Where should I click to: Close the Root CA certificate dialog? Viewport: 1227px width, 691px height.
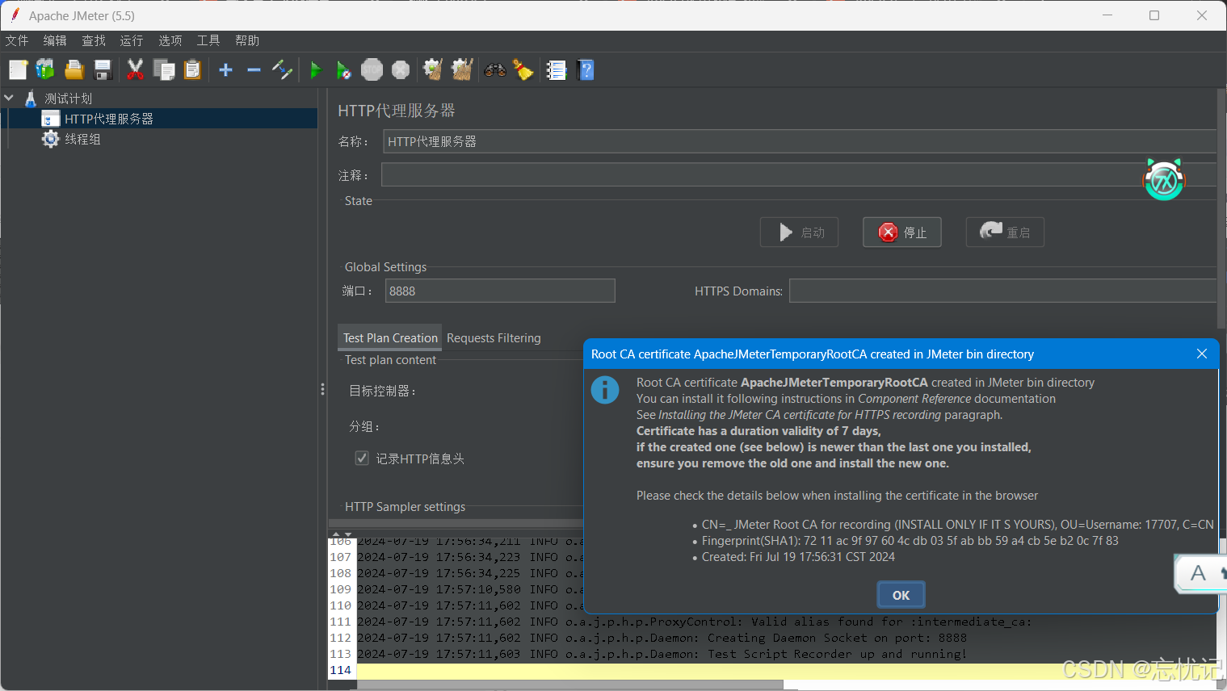tap(1202, 354)
